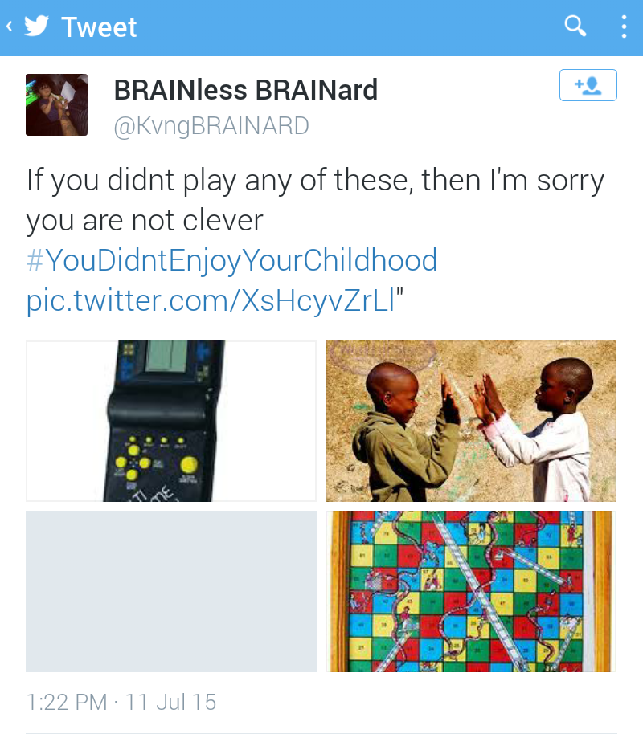Screen dimensions: 643x734
Task: Tap the tweet body text
Action: pos(315,200)
